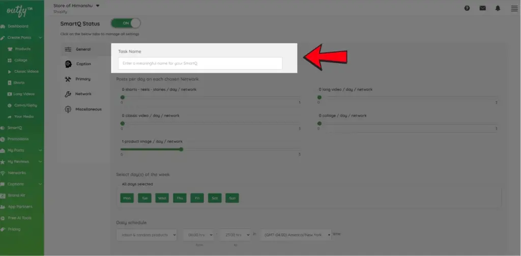Click the Network wrench icon
Screen dimensions: 521x256
tap(68, 94)
